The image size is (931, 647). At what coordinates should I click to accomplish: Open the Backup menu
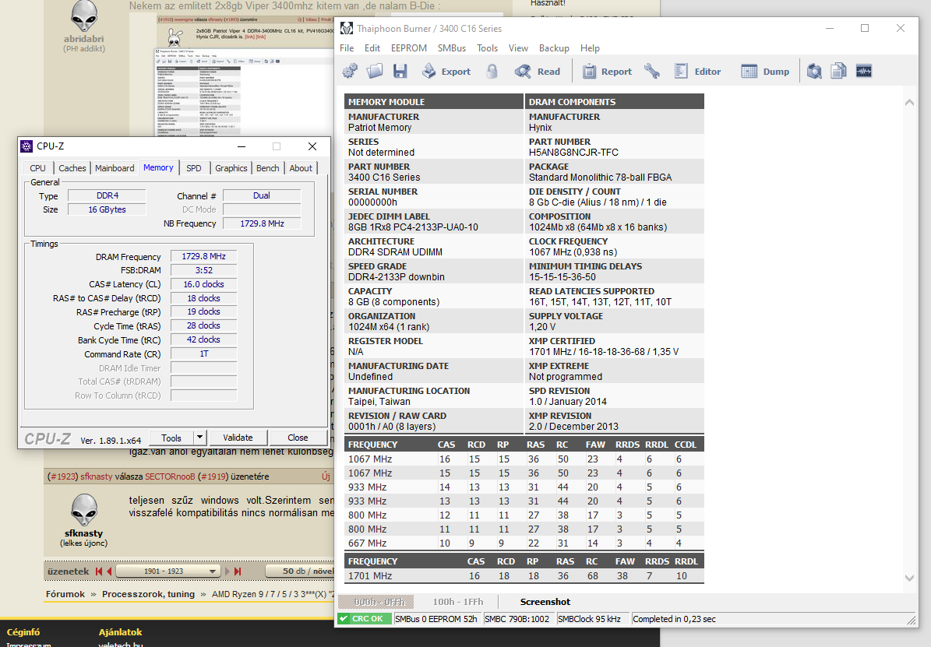click(x=554, y=48)
